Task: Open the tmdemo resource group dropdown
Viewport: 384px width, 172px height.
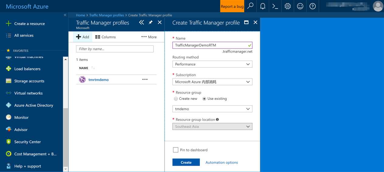Action: pyautogui.click(x=212, y=109)
